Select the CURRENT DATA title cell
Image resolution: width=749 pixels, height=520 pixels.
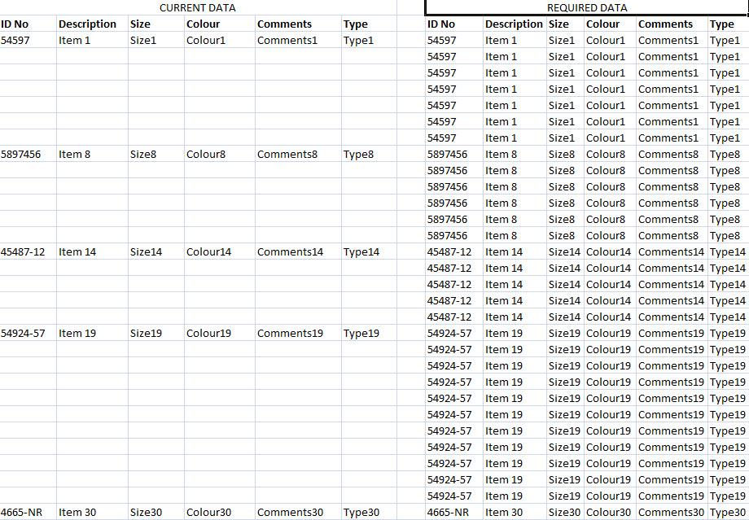(x=197, y=7)
